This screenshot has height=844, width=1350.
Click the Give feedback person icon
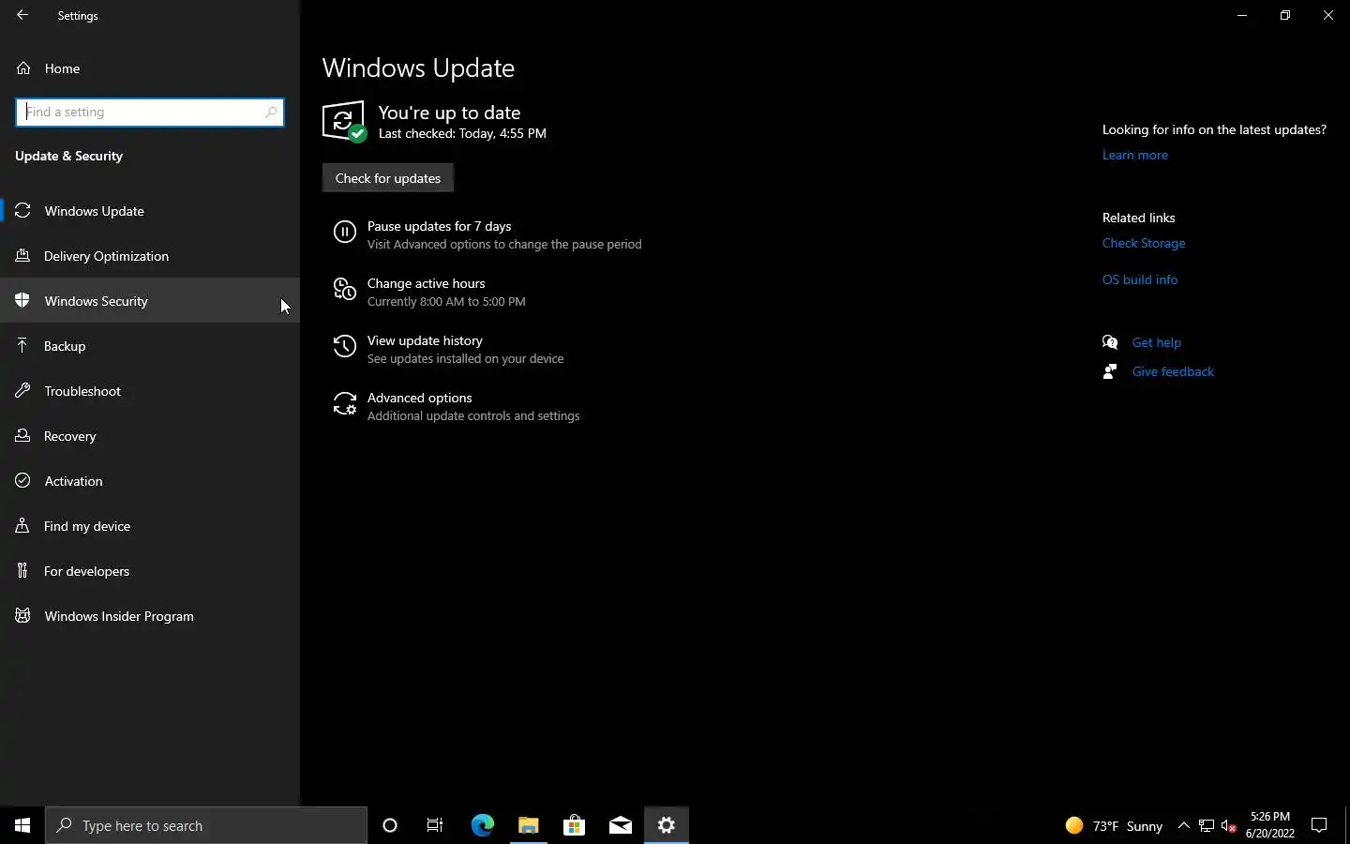click(x=1110, y=371)
